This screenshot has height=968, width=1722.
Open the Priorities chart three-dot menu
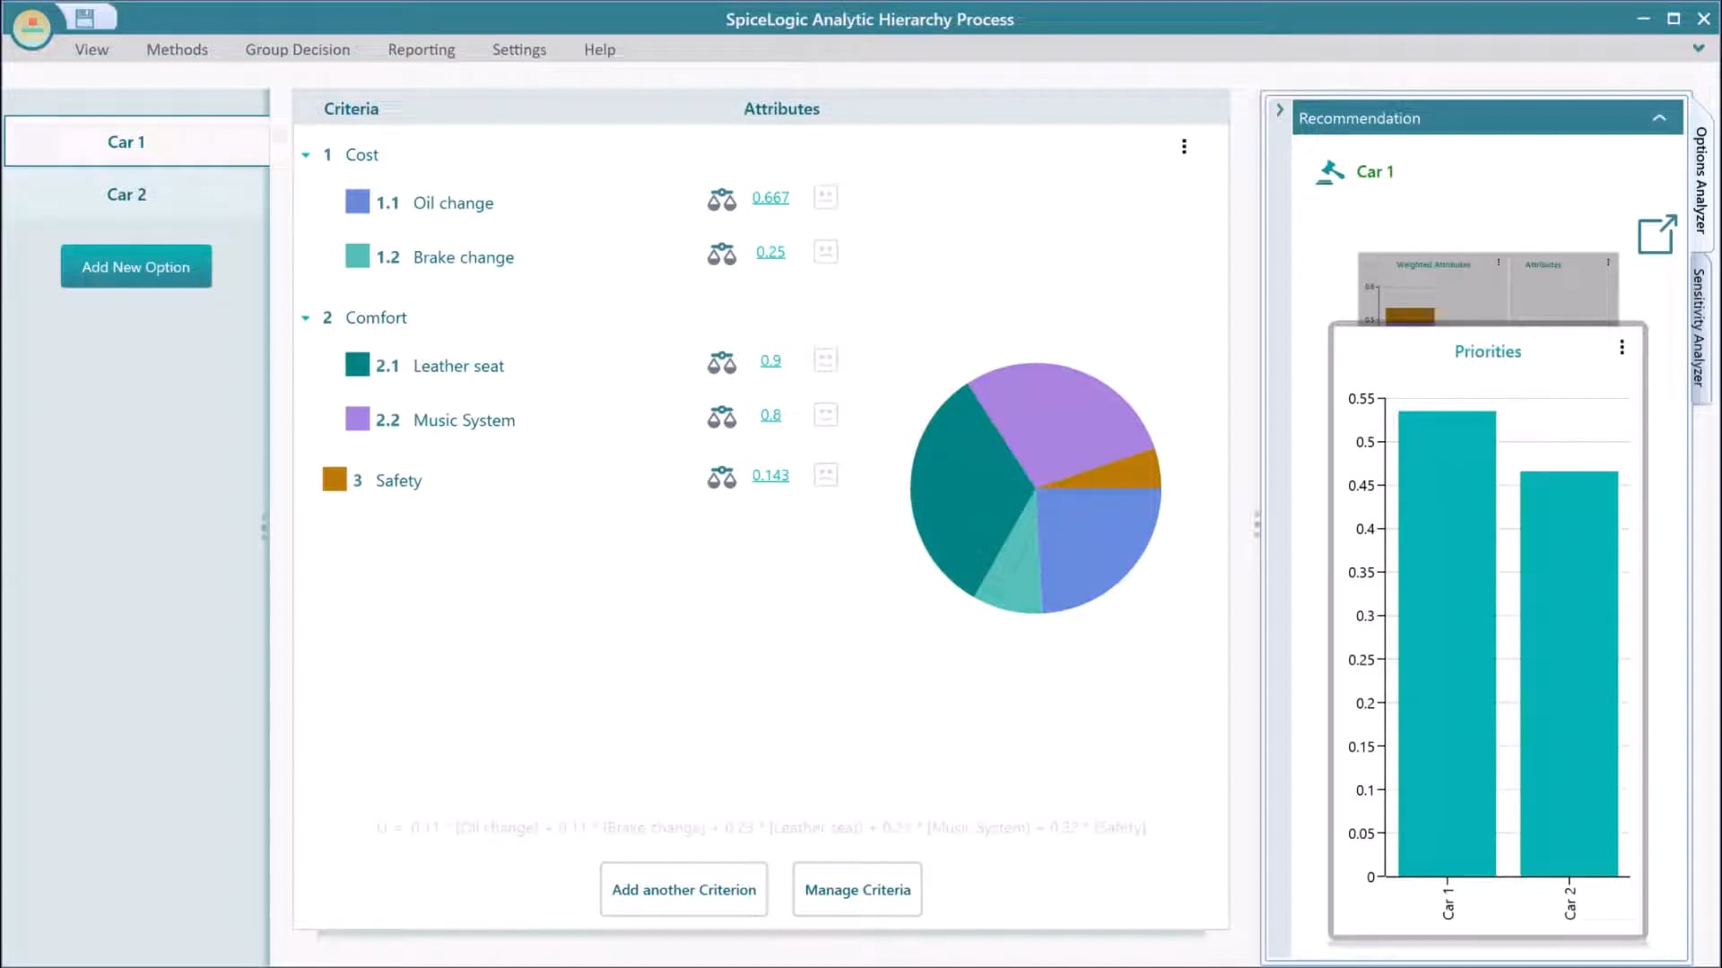click(x=1622, y=347)
